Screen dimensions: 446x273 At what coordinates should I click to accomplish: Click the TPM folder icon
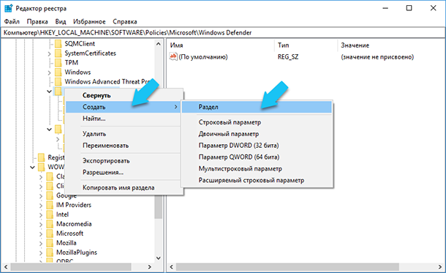pos(58,63)
